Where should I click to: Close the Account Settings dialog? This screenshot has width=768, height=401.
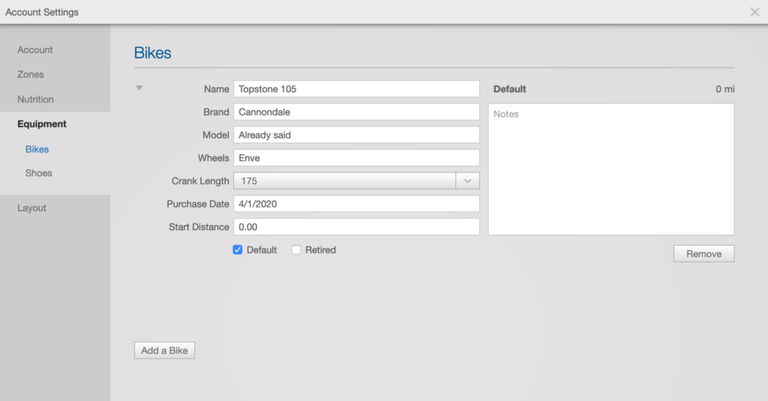(x=754, y=12)
